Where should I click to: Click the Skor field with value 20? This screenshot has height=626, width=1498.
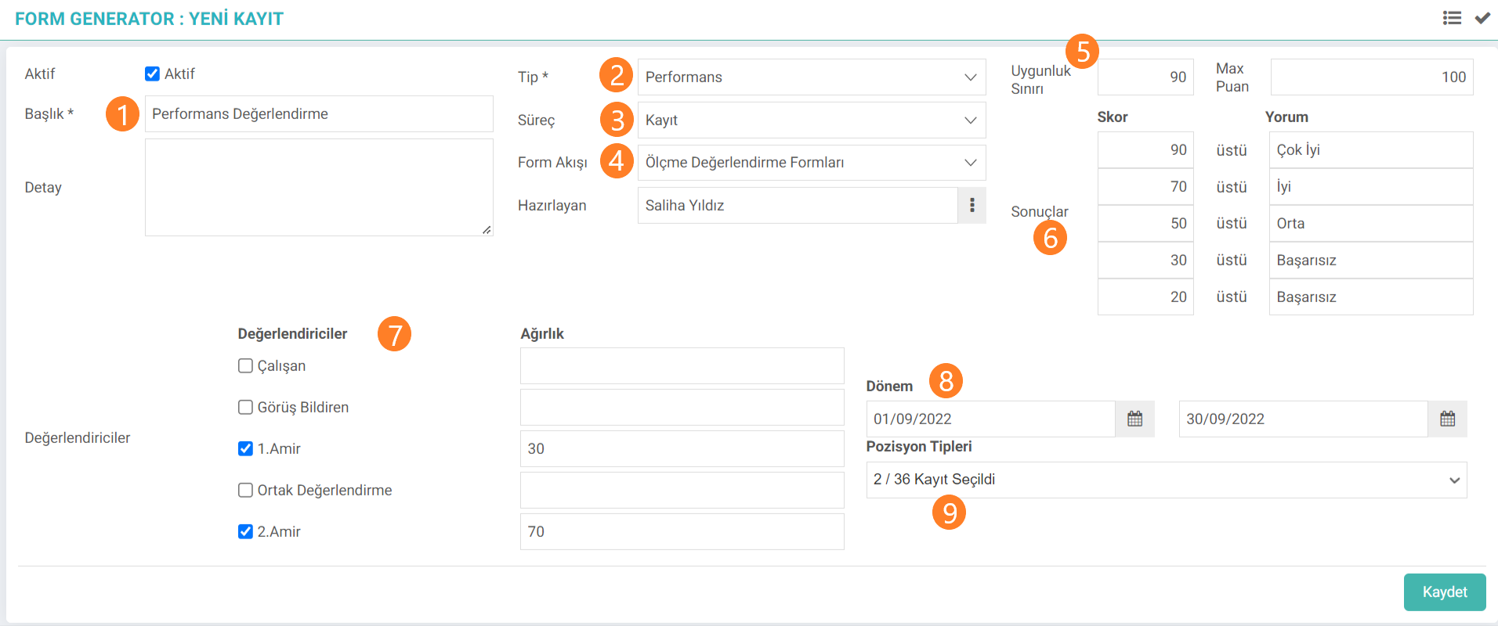[1145, 297]
